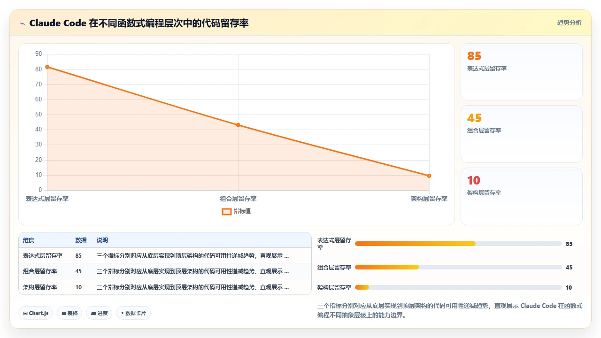Click the 维度 column header
The height and width of the screenshot is (338, 601).
click(x=29, y=240)
